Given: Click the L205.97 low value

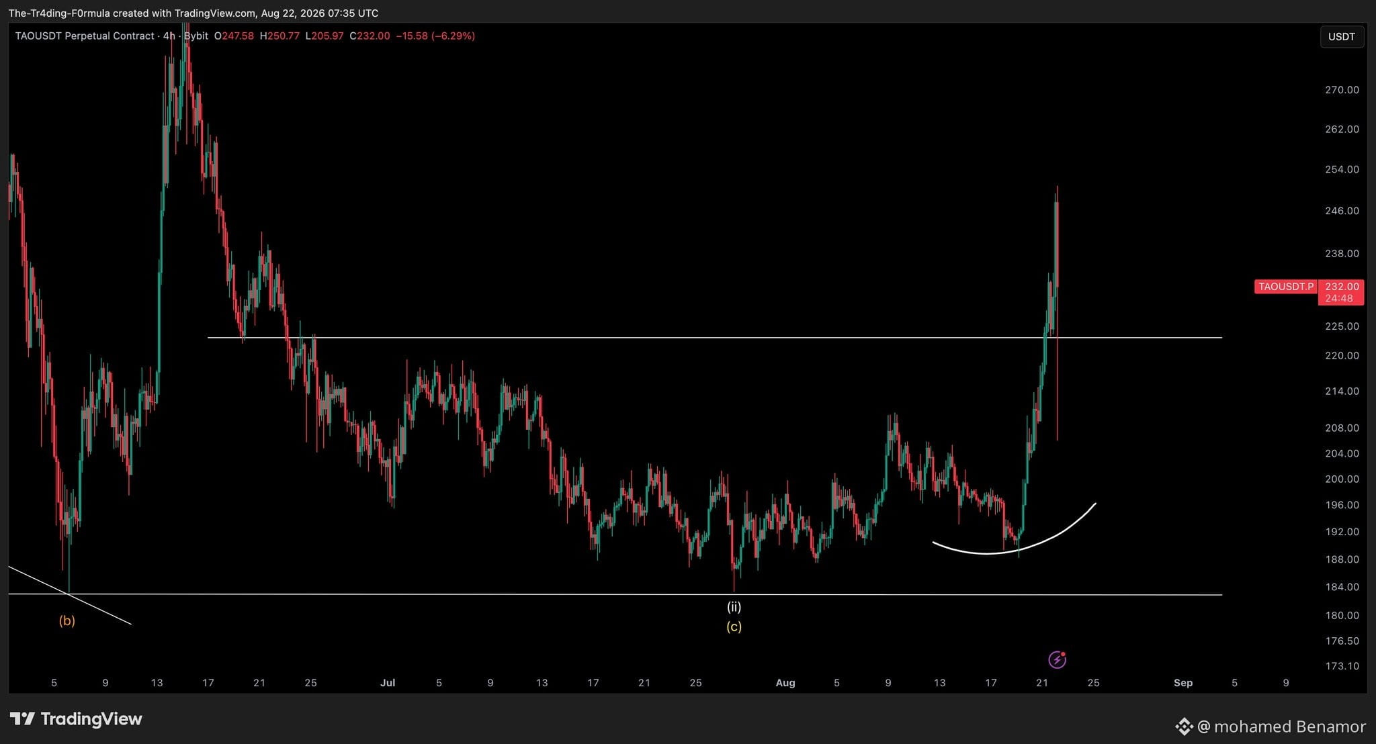Looking at the screenshot, I should 325,36.
